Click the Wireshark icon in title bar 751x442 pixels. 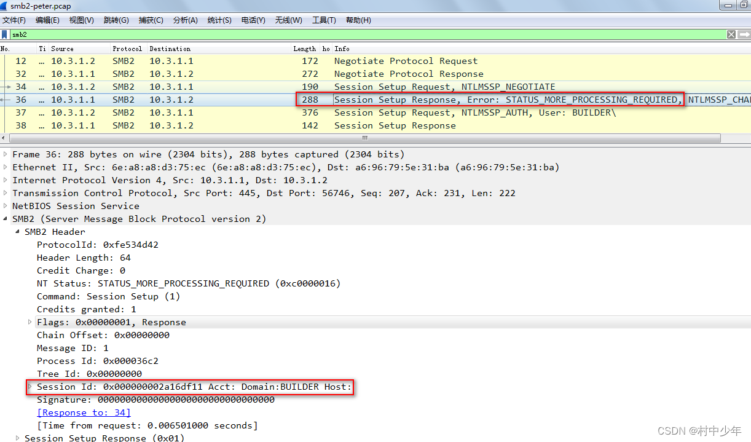coord(5,6)
